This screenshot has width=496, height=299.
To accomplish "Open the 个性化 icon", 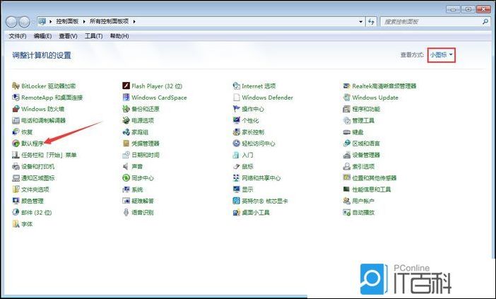I will click(236, 120).
